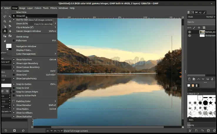Open the layer Mode dropdown set to Normal
The height and width of the screenshot is (134, 217).
pyautogui.click(x=209, y=17)
